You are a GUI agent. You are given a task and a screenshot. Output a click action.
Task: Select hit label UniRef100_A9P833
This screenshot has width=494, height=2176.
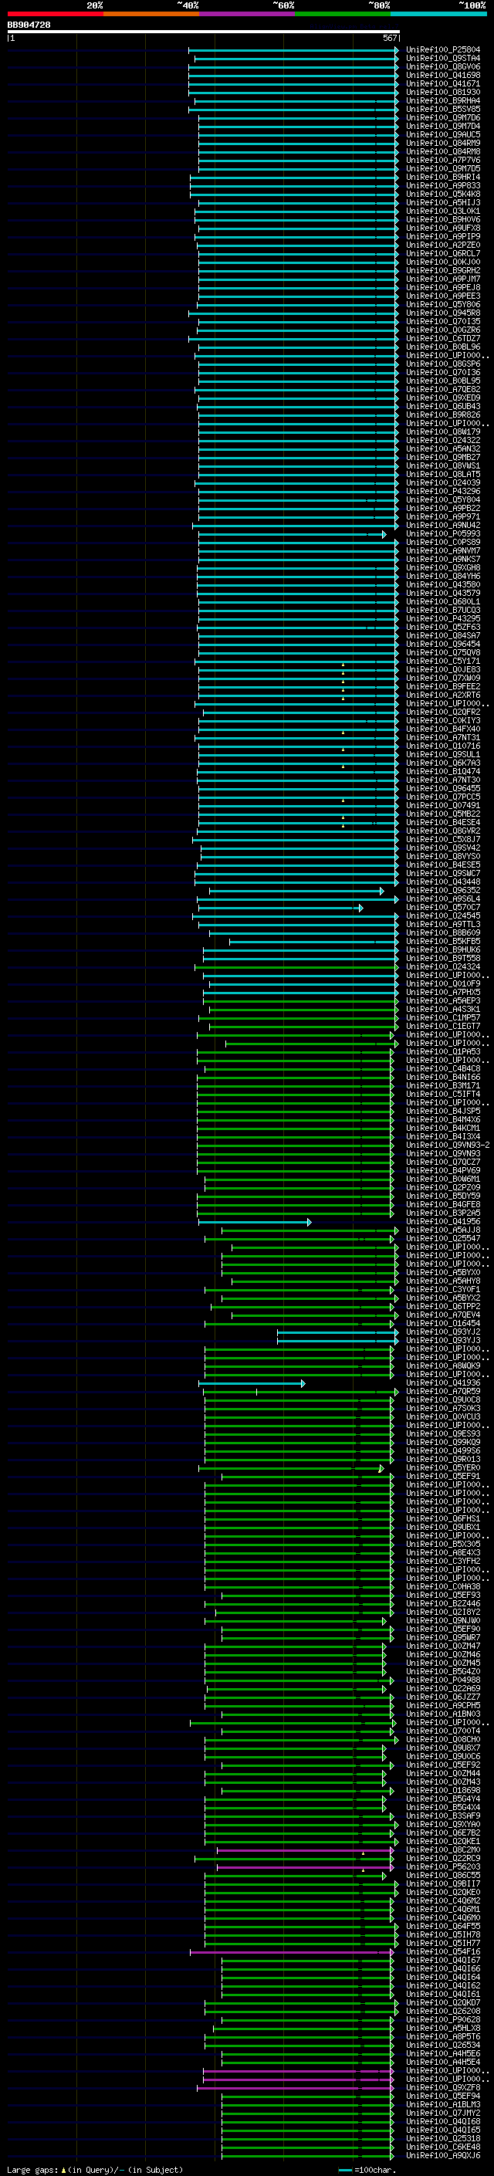point(442,186)
